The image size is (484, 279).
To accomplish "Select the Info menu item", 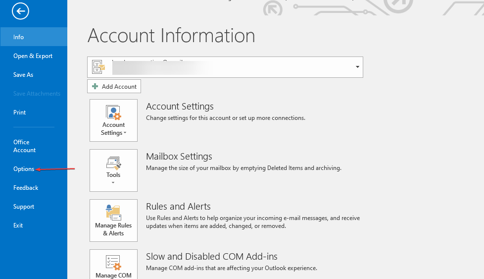I will pyautogui.click(x=19, y=37).
